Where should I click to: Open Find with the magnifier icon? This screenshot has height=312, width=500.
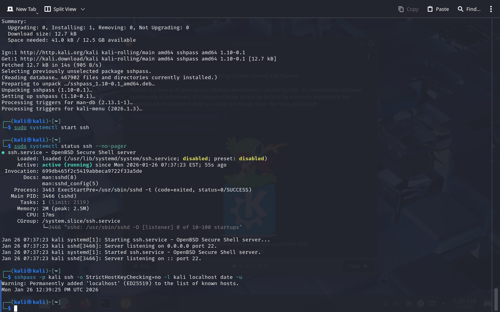461,9
